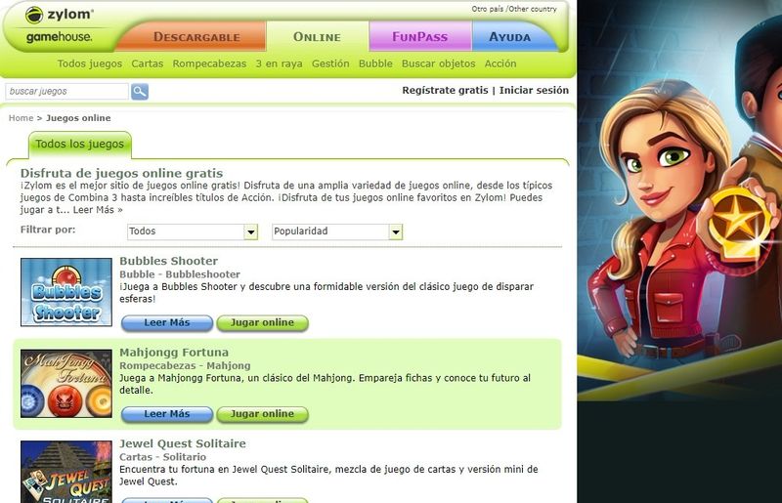Screen dimensions: 782x503
Task: Click 'Cartas - Solitario' genre text
Action: point(162,457)
